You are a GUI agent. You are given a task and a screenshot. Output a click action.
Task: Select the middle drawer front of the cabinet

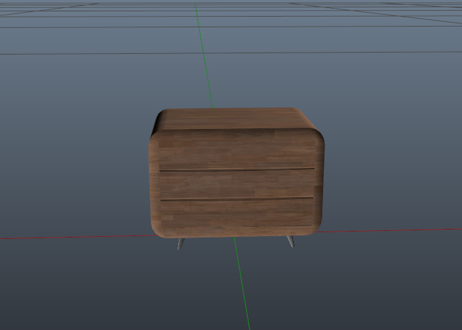point(237,184)
